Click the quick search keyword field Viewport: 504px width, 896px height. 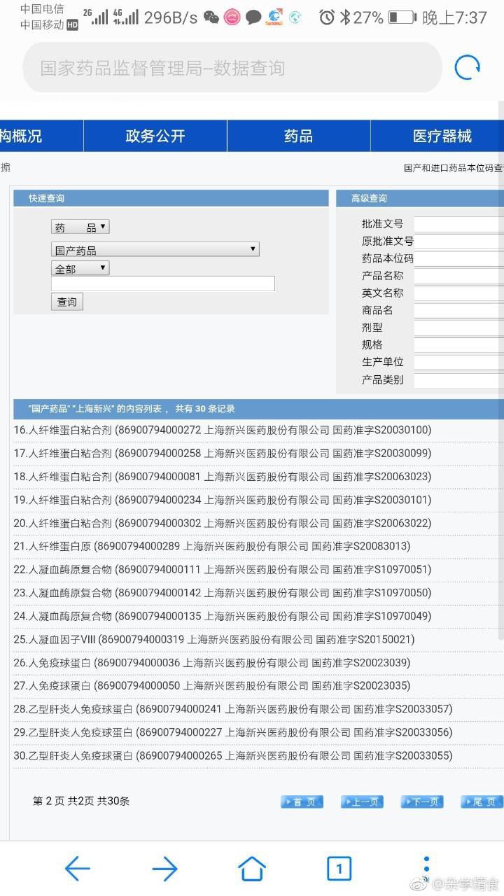[163, 283]
